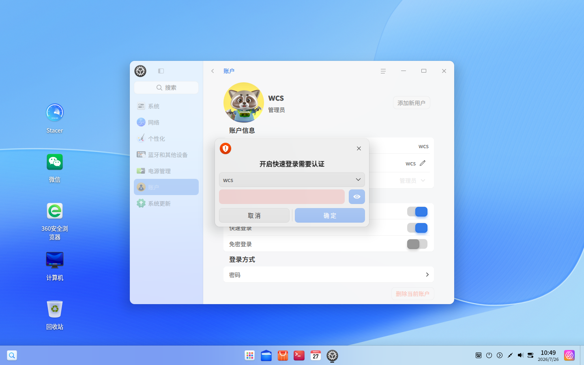This screenshot has width=584, height=365.
Task: Click the 管理员 label under WCS name
Action: pyautogui.click(x=276, y=110)
